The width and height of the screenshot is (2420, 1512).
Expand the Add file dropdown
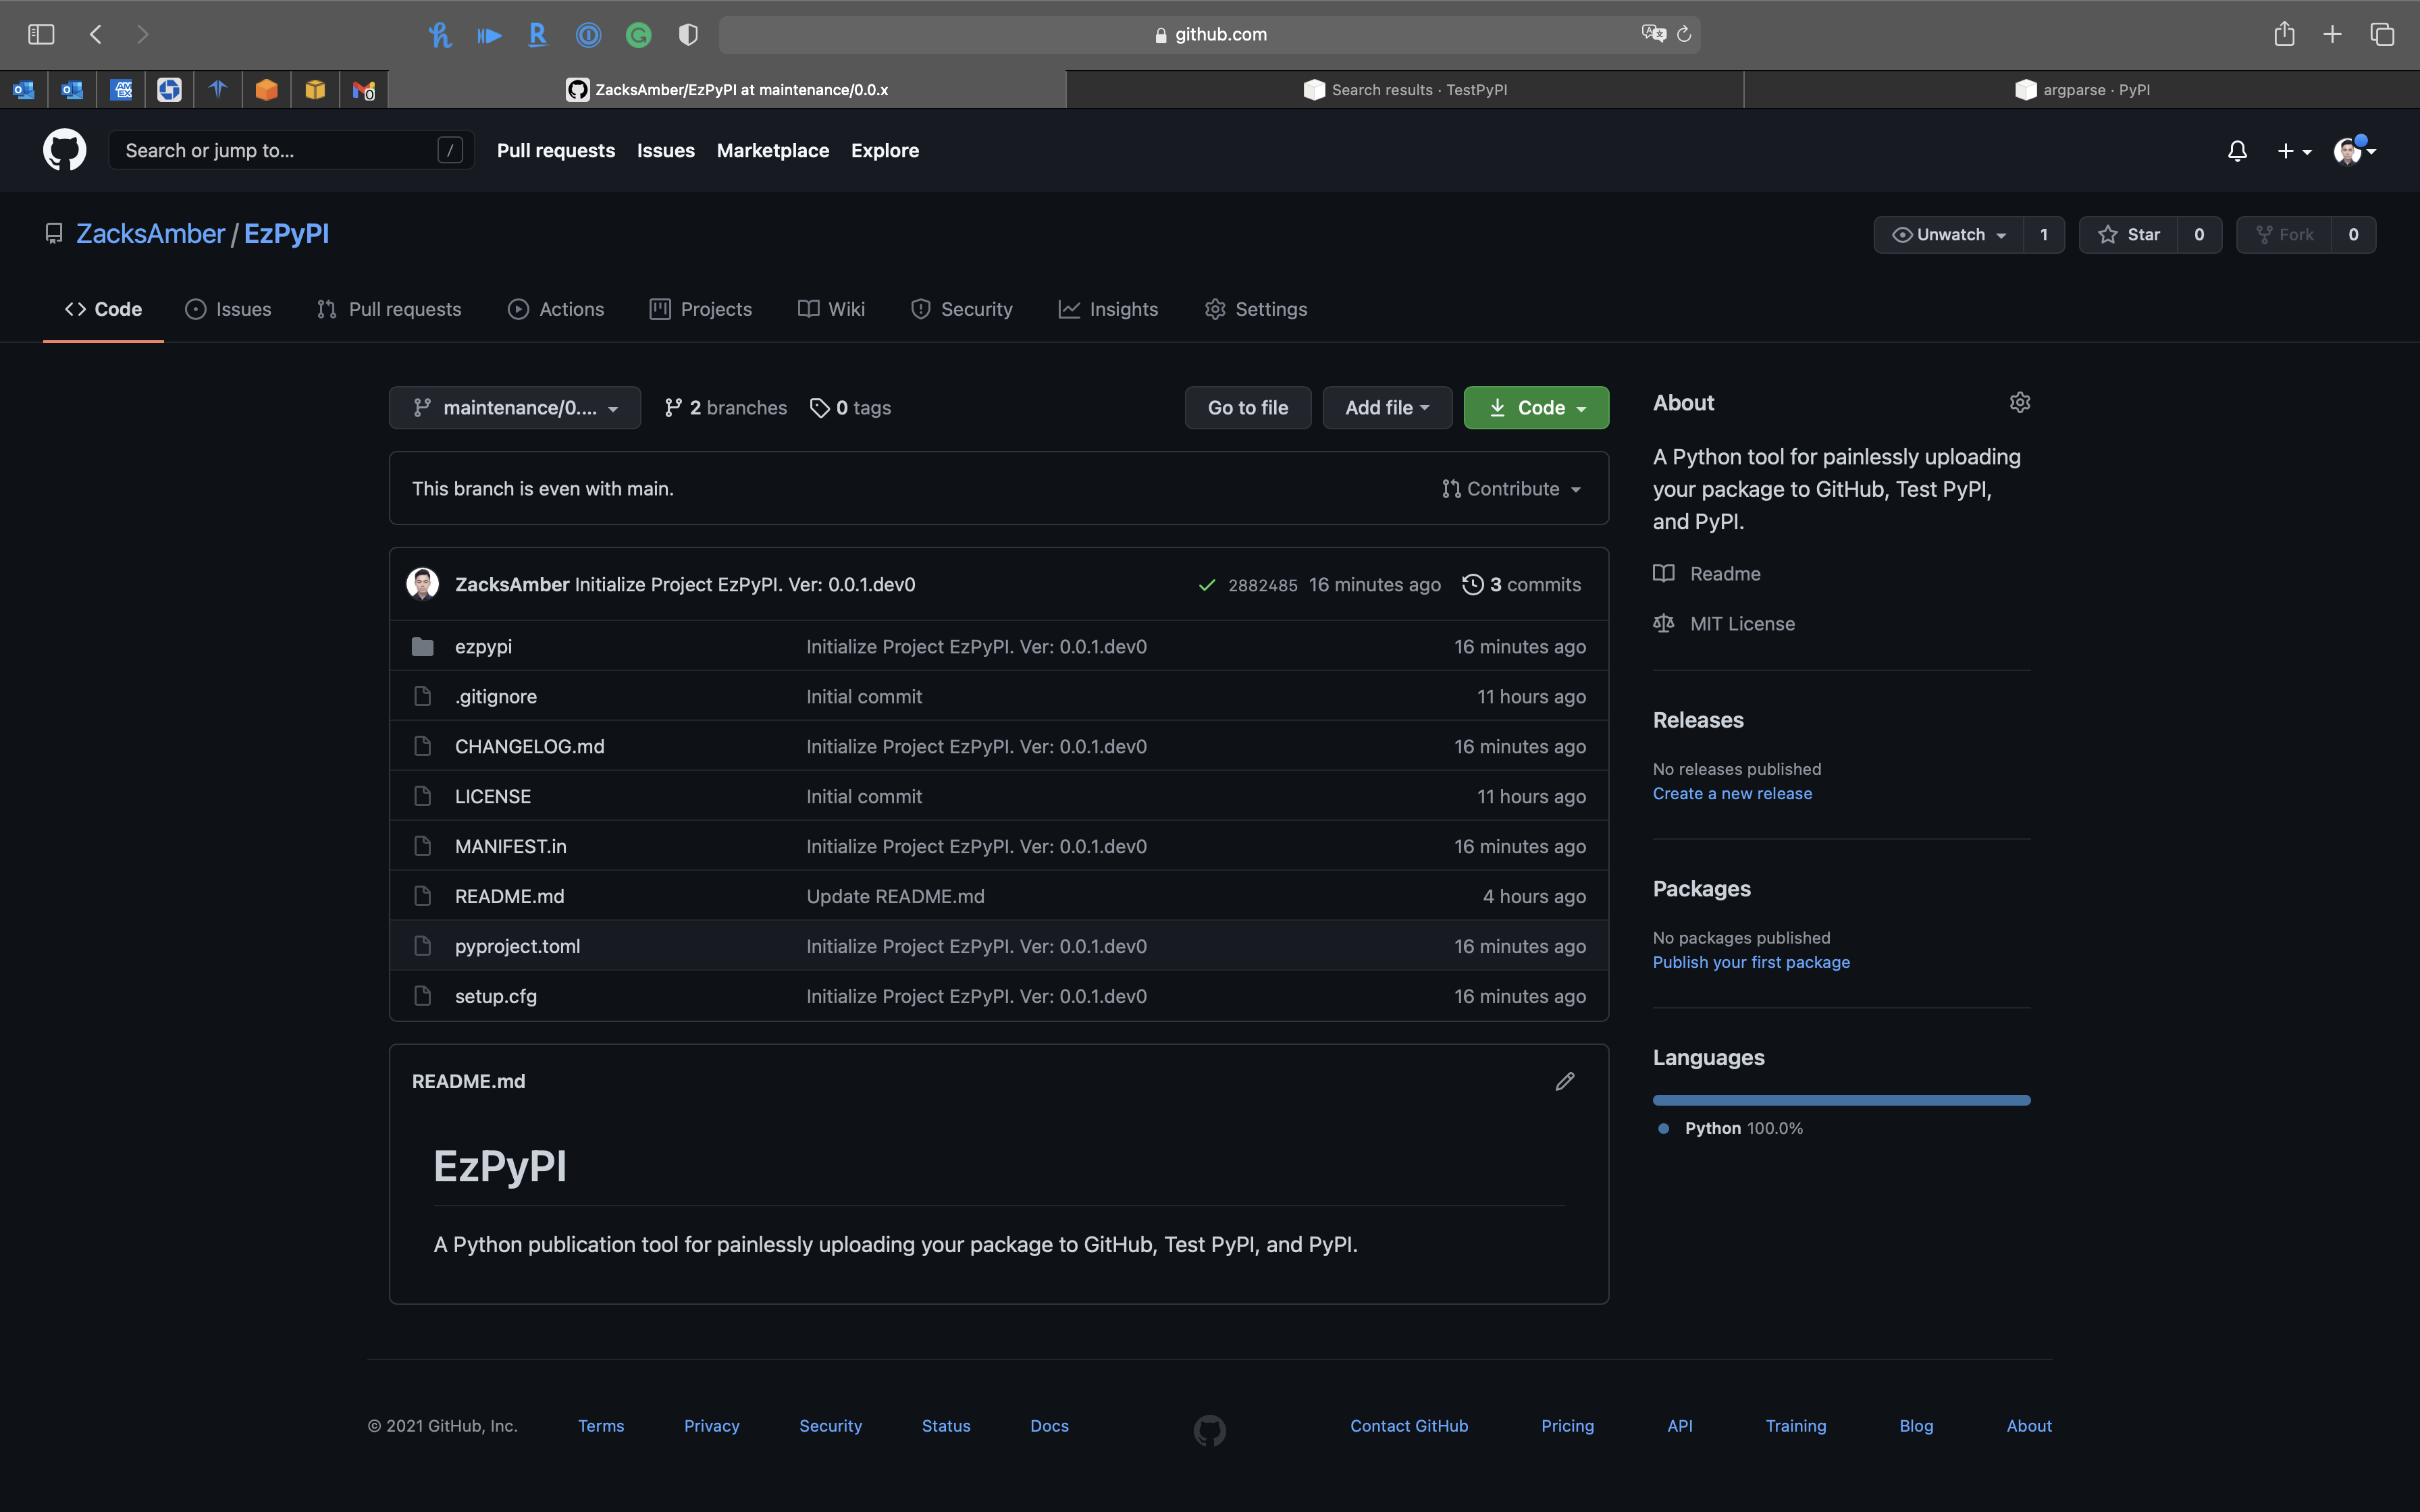click(x=1386, y=408)
